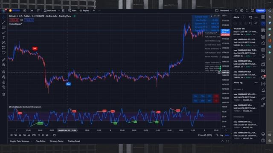Viewport: 273px width, 153px height.
Task: Open the notifications bell in right sidebar
Action: [x=263, y=91]
